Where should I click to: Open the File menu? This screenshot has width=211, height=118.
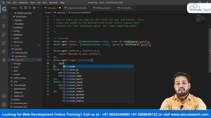coord(9,3)
